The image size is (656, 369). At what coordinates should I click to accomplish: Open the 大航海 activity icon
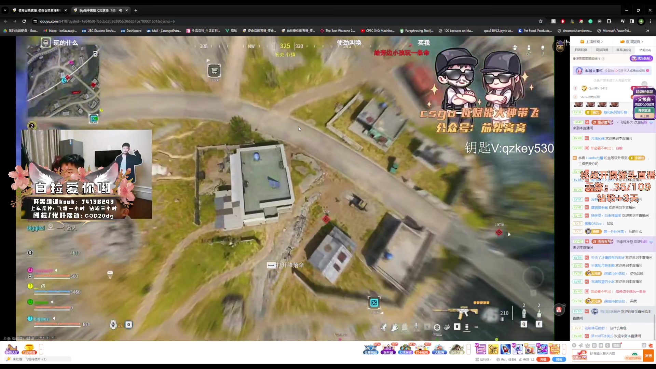tap(439, 349)
